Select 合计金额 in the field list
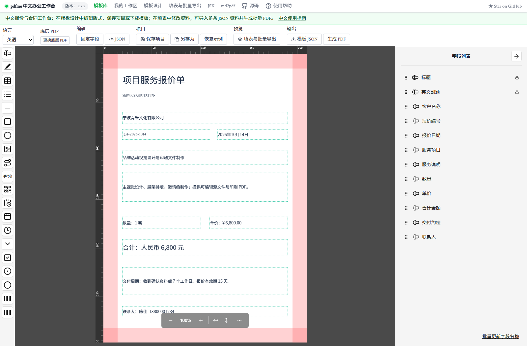The image size is (527, 346). coord(460,208)
